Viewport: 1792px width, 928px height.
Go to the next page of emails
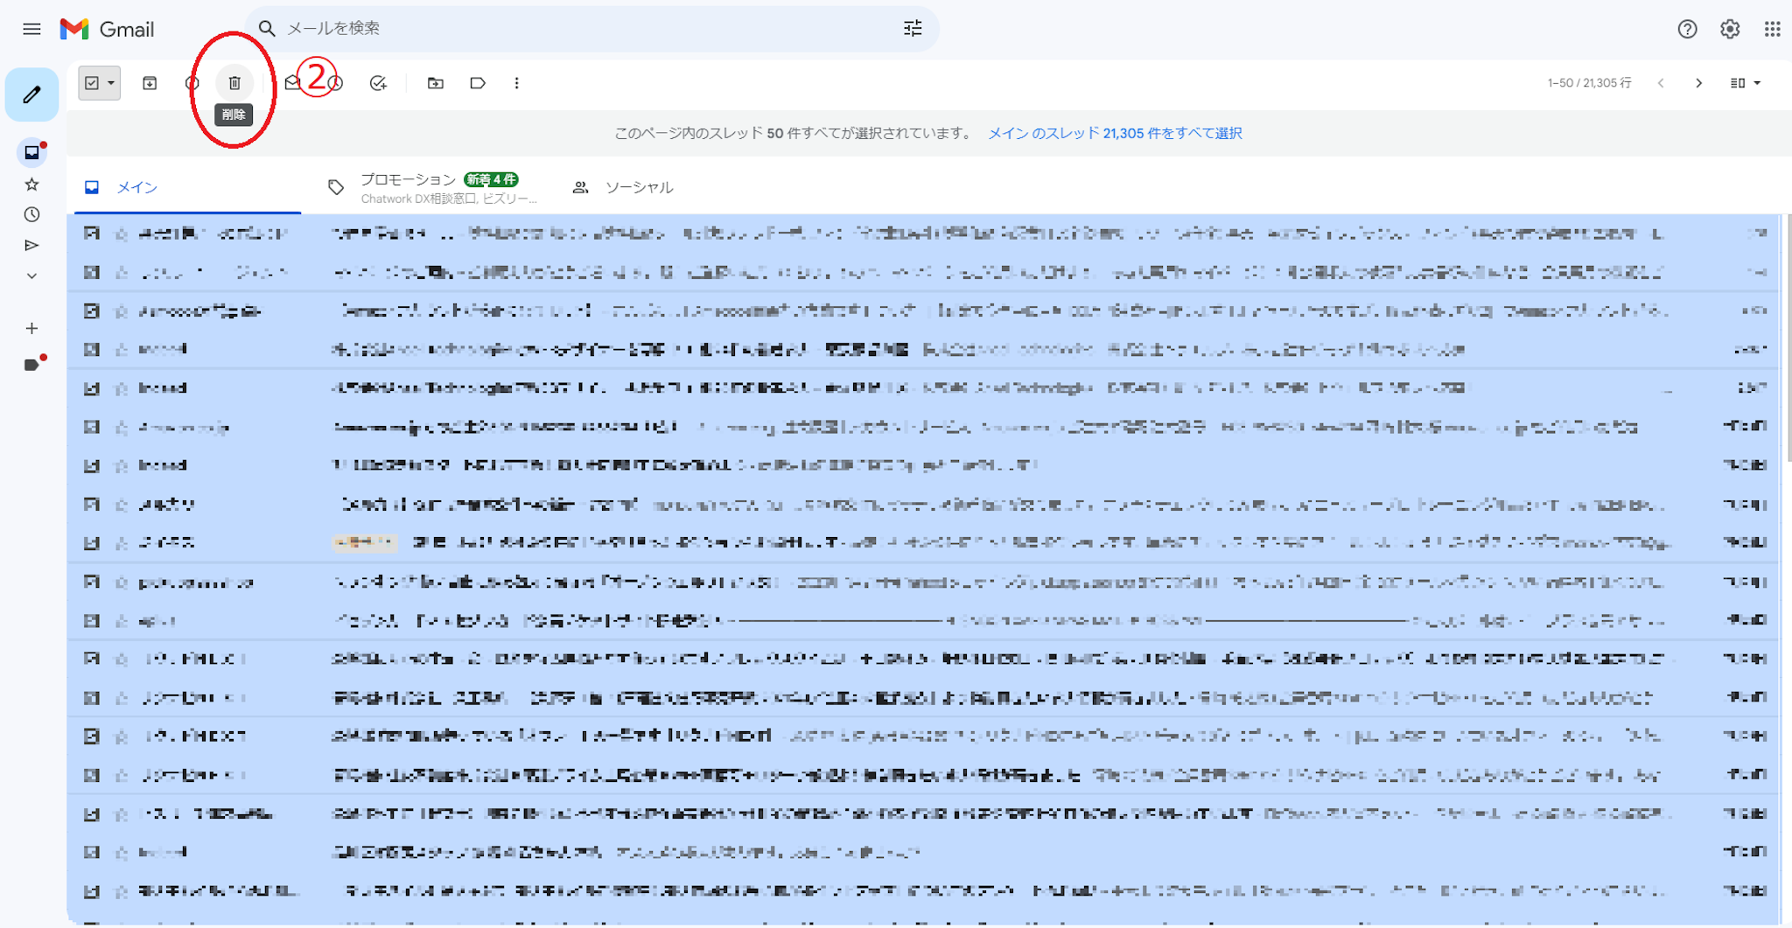1699,83
